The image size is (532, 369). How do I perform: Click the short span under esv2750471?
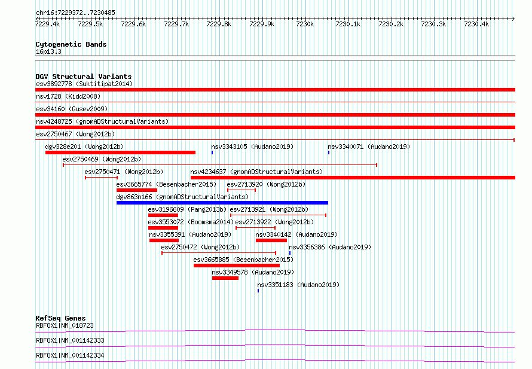point(102,178)
